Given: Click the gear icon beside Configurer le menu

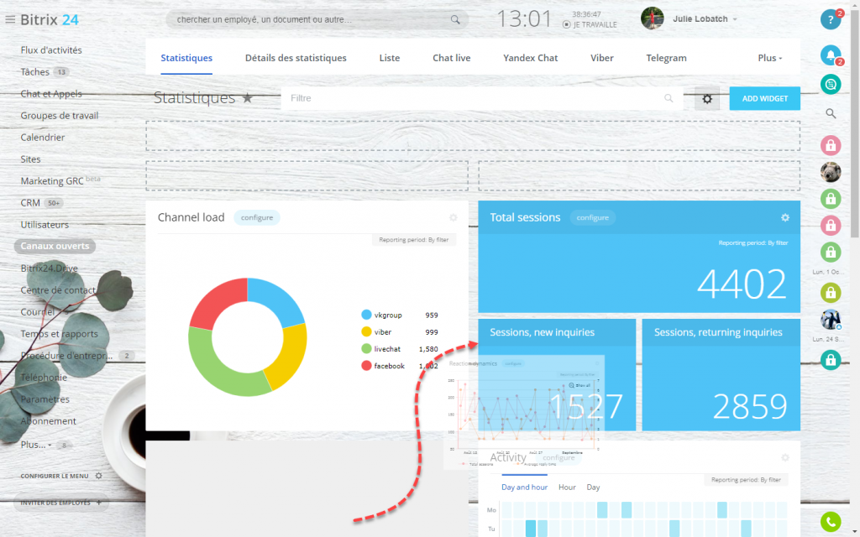Looking at the screenshot, I should pos(99,476).
